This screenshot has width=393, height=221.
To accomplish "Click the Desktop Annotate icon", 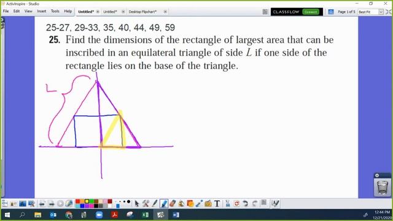I will tap(23, 203).
